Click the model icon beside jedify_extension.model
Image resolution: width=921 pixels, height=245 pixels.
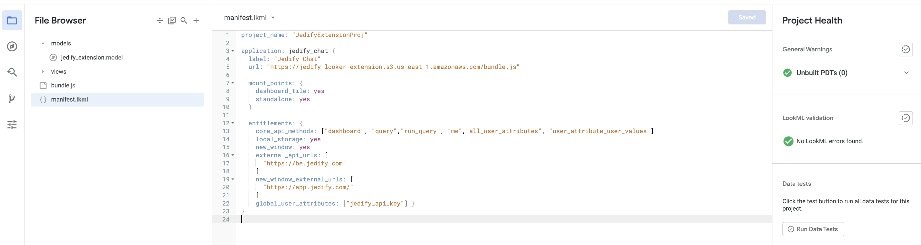pos(53,57)
